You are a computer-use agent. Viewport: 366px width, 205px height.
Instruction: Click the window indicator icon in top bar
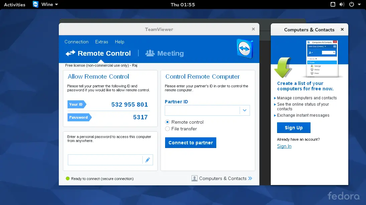tap(333, 4)
